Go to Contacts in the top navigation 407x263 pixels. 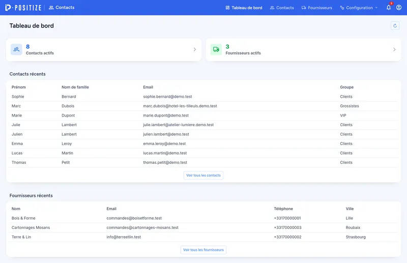tap(282, 8)
